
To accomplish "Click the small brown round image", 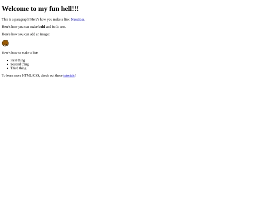I will [x=5, y=43].
